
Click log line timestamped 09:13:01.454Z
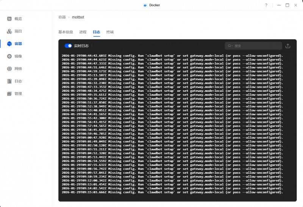pyautogui.click(x=172, y=184)
